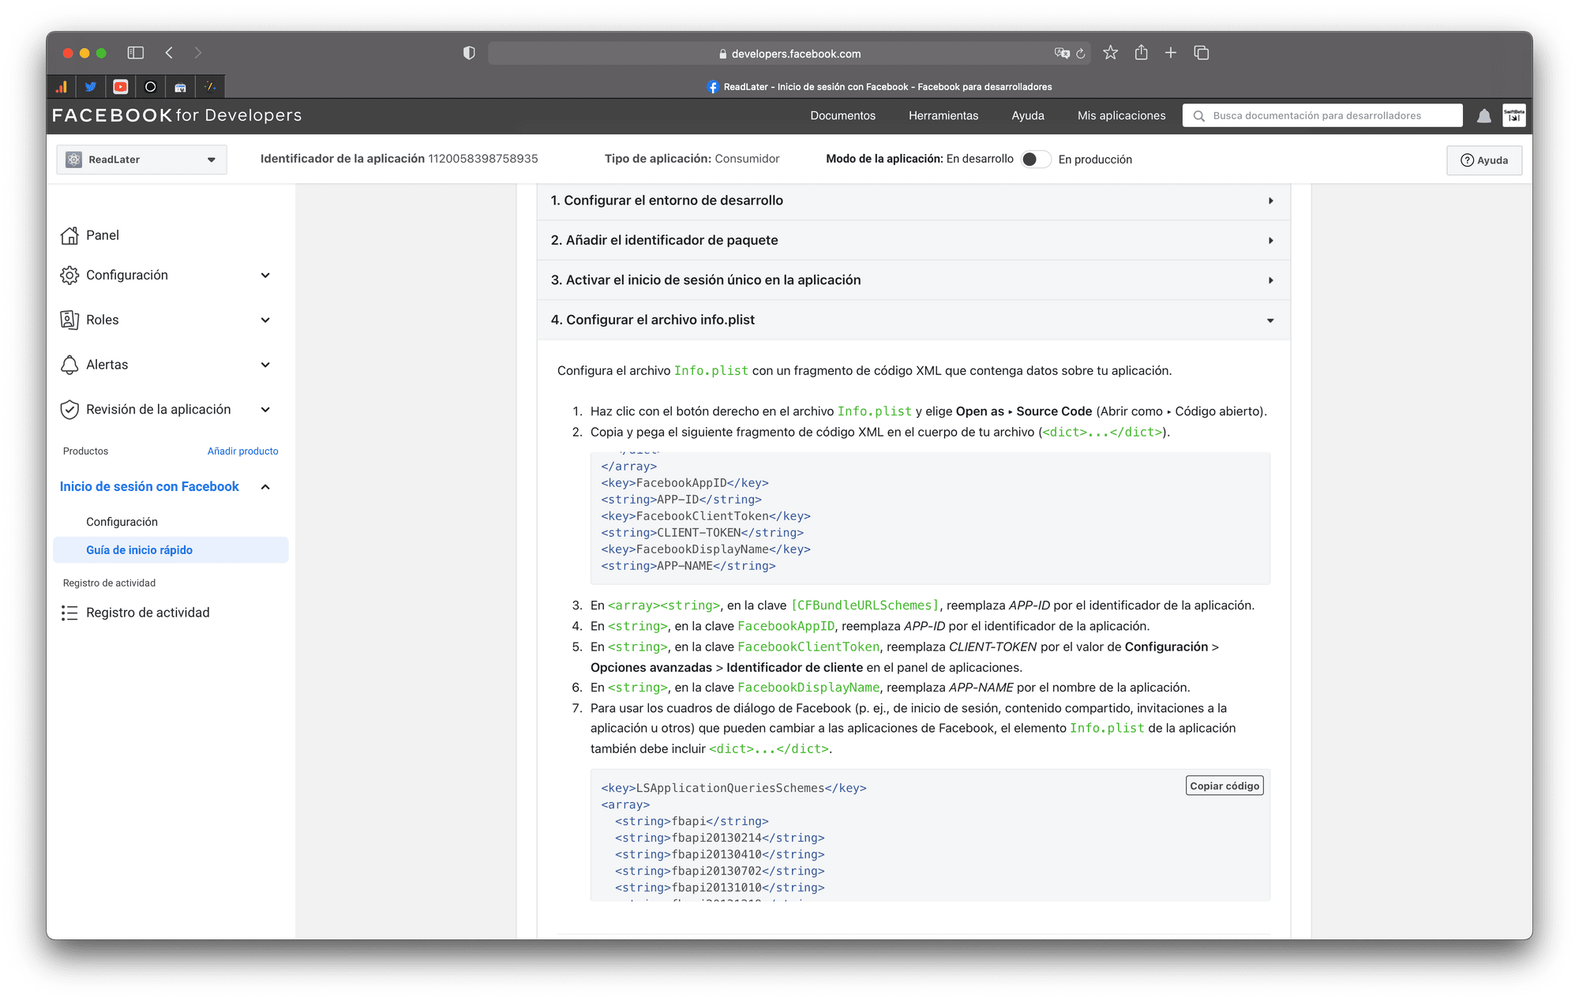Click the FACEBOOK for Developers logo
Viewport: 1579px width, 1001px height.
pyautogui.click(x=177, y=116)
